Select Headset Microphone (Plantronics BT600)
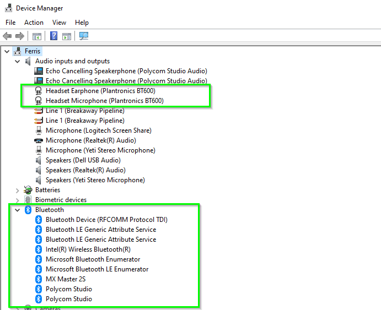Image resolution: width=381 pixels, height=310 pixels. pyautogui.click(x=105, y=101)
